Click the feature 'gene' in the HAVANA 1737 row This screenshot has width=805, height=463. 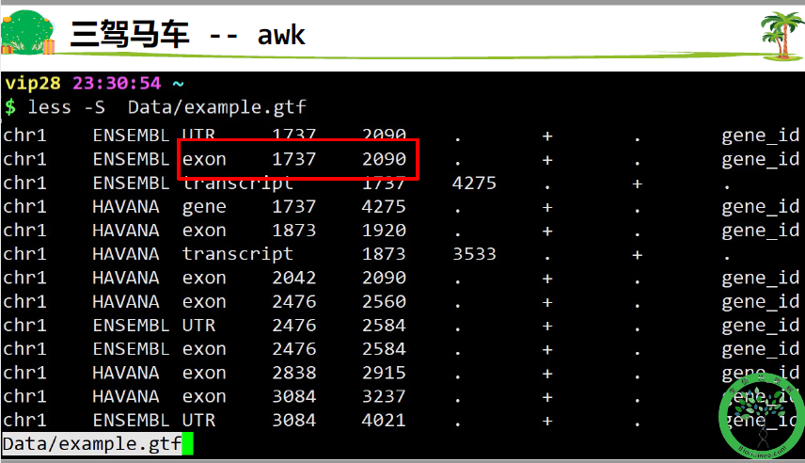click(204, 207)
